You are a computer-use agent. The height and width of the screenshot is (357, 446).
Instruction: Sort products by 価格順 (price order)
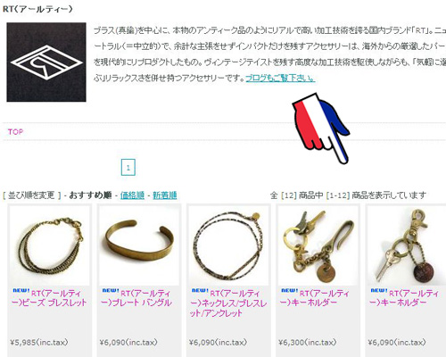coord(132,195)
